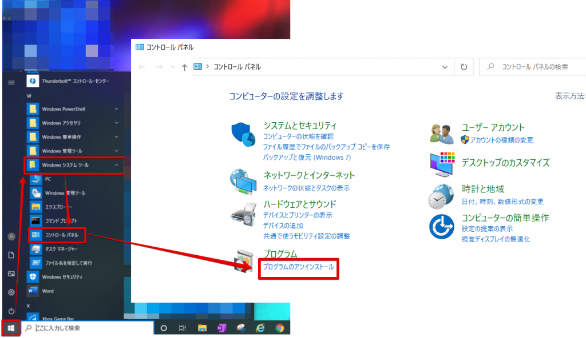586x338 pixels.
Task: Click the Cortana circle on taskbar
Action: pyautogui.click(x=163, y=328)
